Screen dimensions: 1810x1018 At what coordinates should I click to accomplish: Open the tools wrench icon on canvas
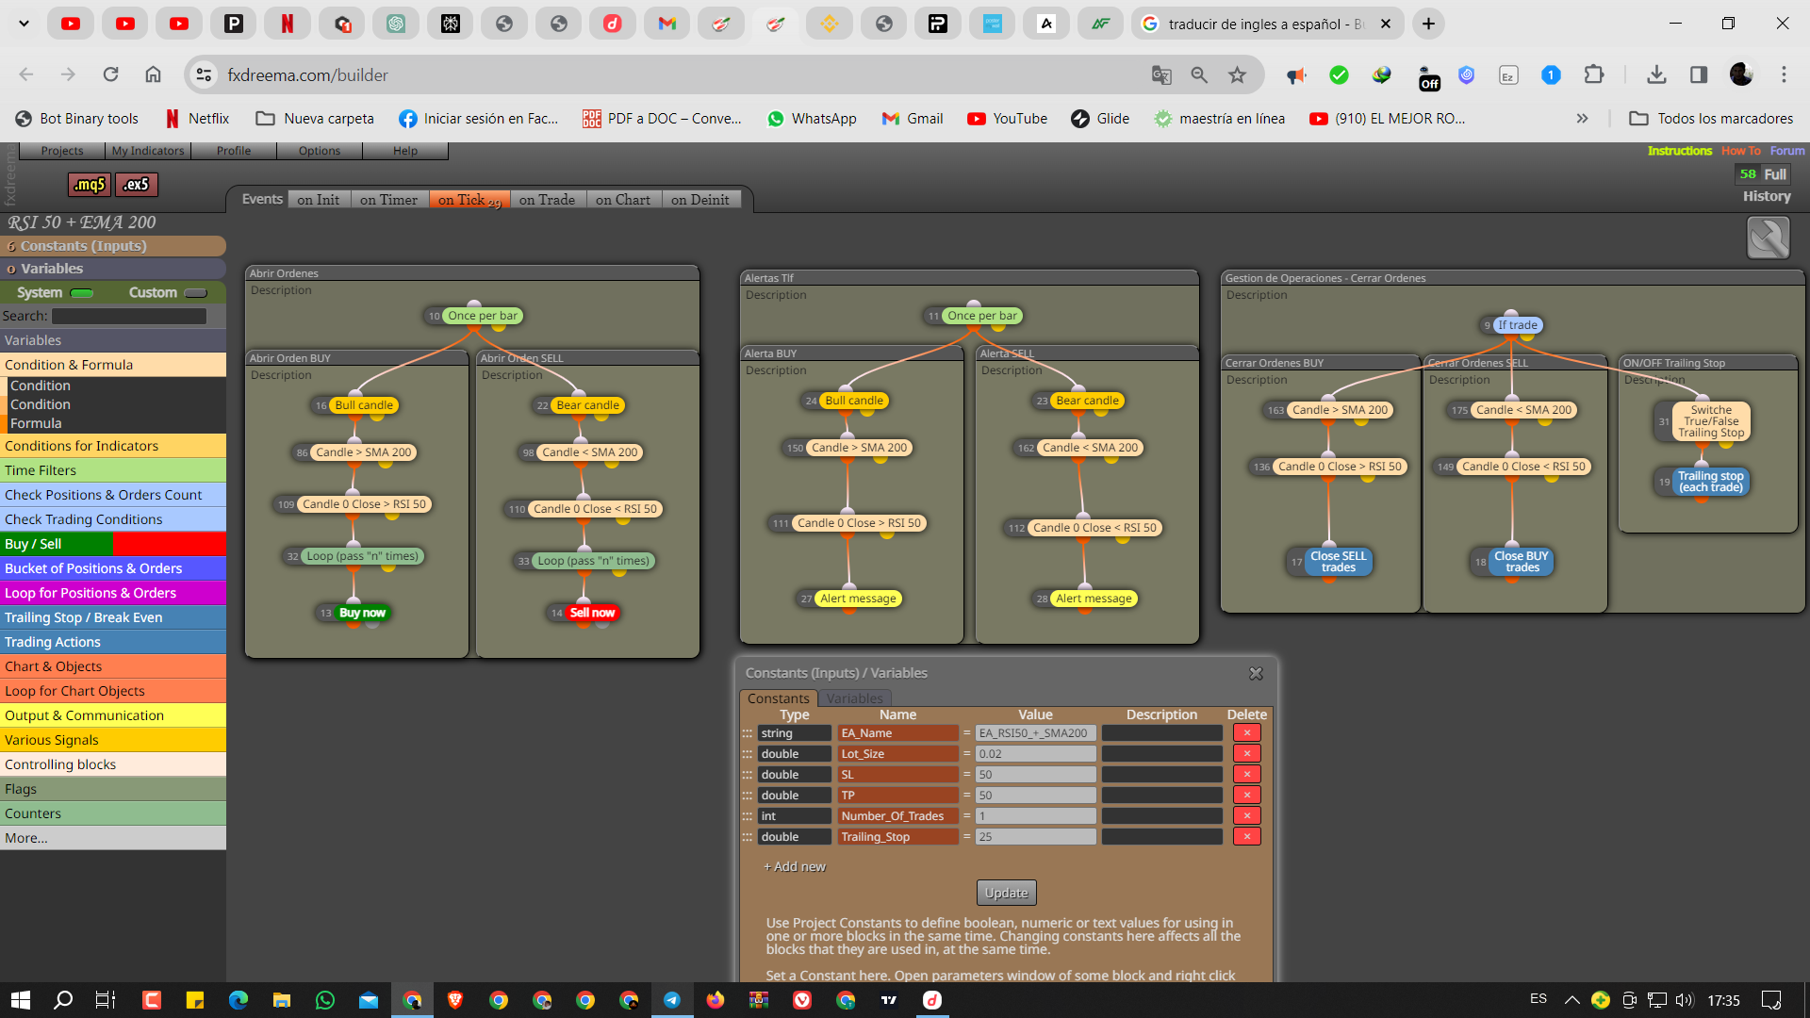coord(1768,238)
